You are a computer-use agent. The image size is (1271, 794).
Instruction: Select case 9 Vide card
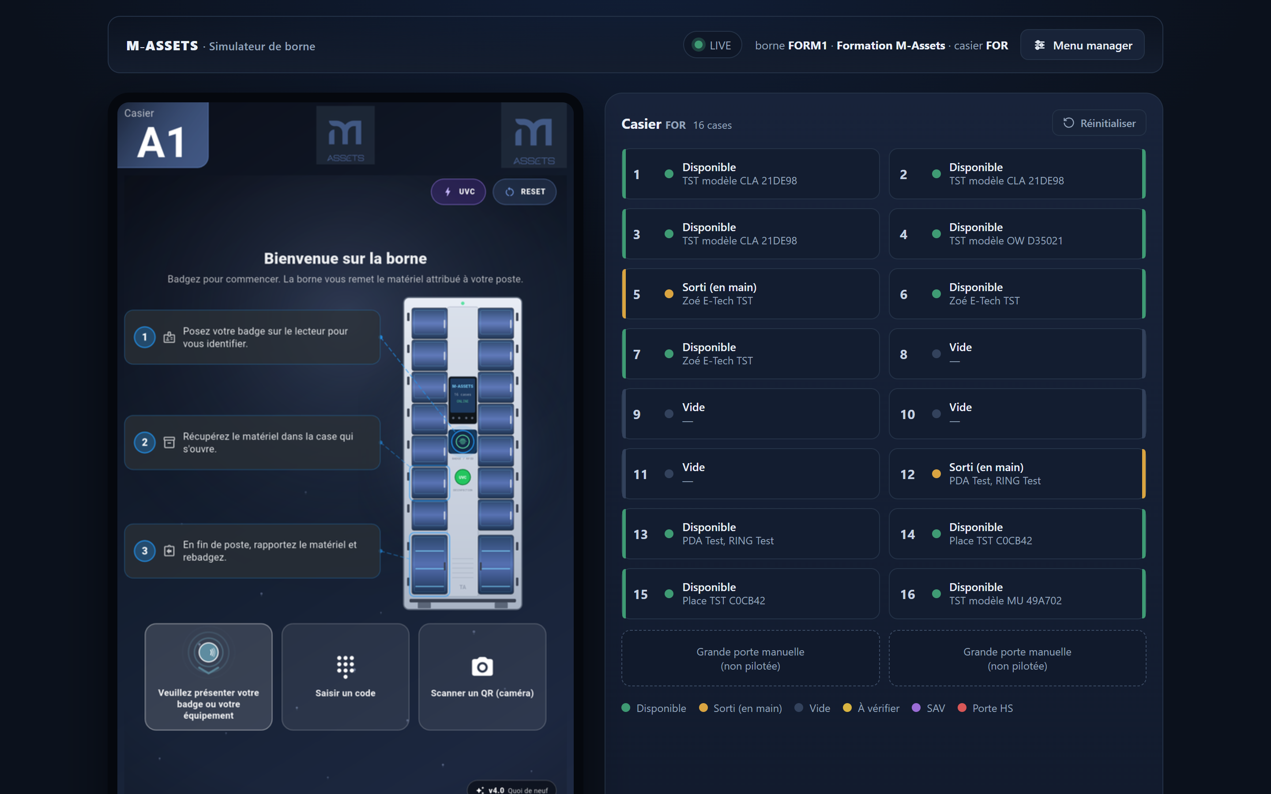(750, 414)
